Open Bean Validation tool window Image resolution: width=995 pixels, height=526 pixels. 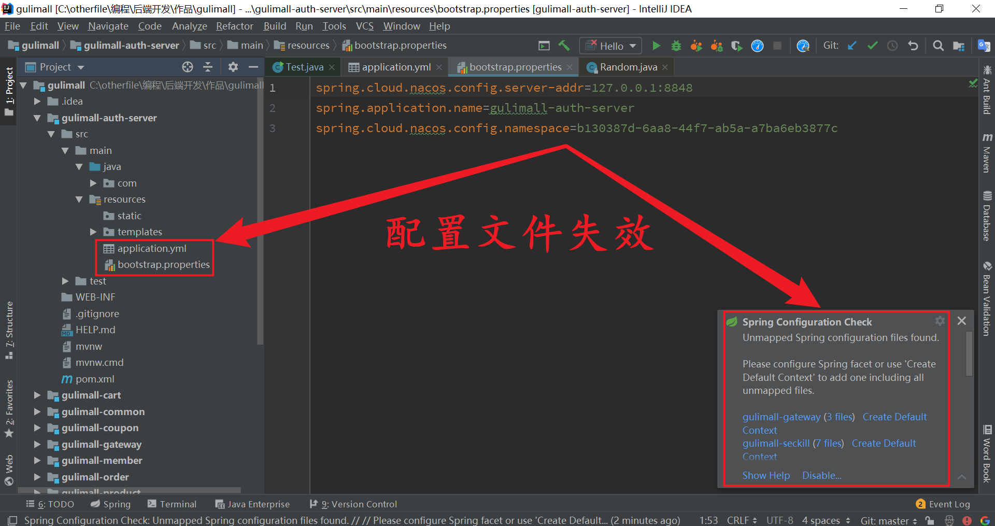coord(987,298)
